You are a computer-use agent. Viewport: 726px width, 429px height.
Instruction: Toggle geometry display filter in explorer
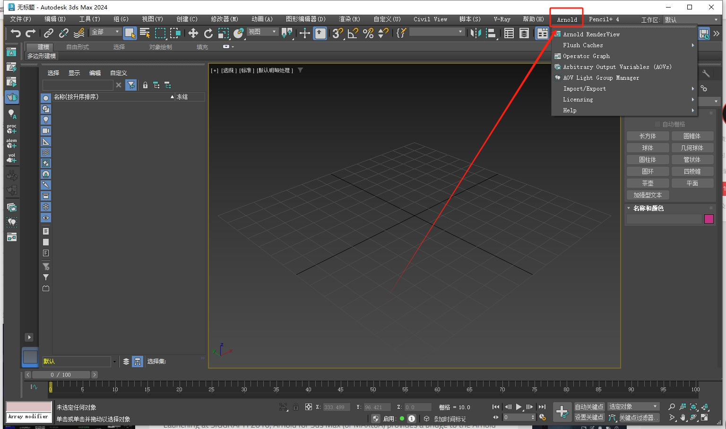pyautogui.click(x=46, y=98)
